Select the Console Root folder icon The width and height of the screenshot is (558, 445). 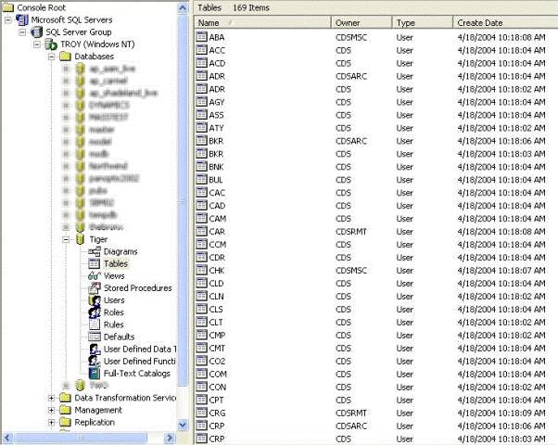[x=7, y=7]
